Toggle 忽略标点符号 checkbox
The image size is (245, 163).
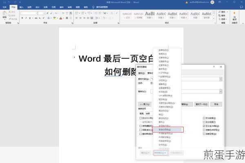(x=204, y=130)
